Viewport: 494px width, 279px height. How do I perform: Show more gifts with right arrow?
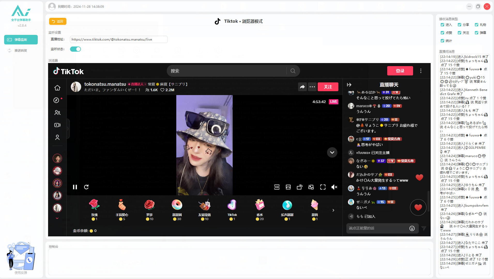333,210
